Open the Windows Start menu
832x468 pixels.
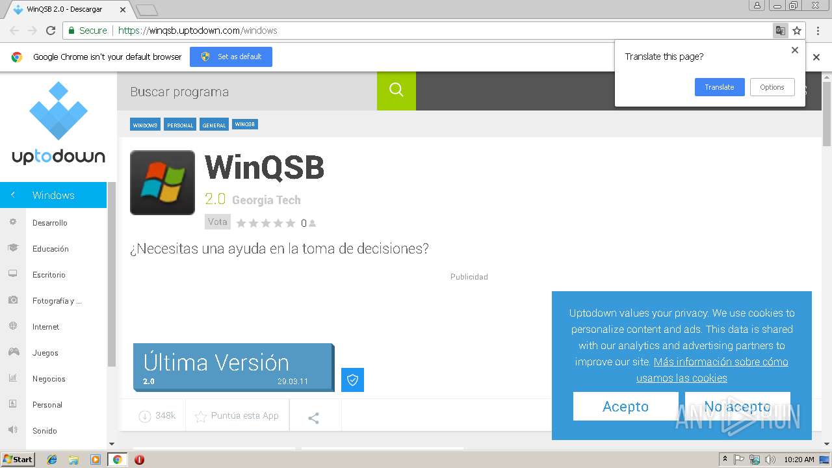[x=18, y=460]
